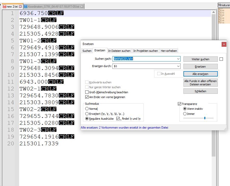Click the Miniaturansicht panel header

[x=224, y=5]
